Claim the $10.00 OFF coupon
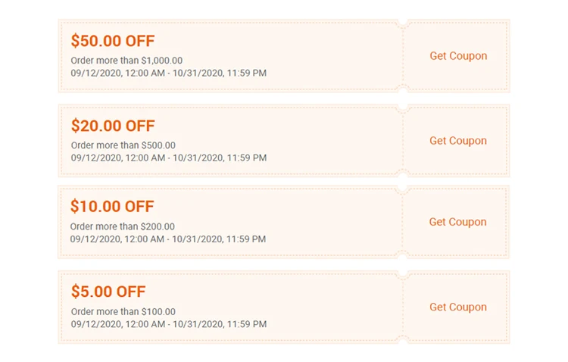 tap(458, 222)
